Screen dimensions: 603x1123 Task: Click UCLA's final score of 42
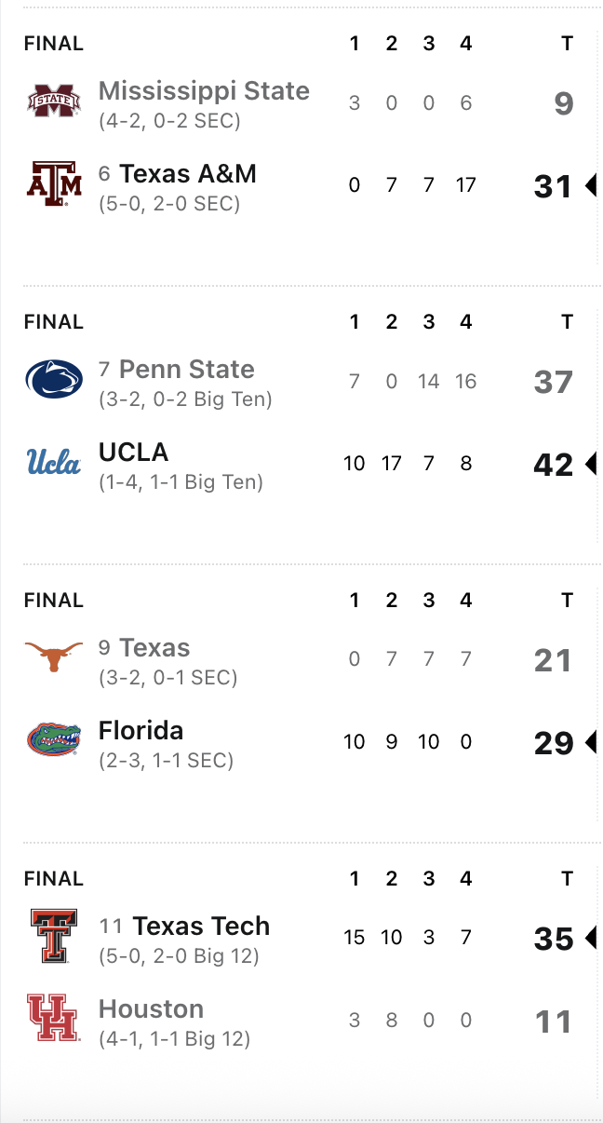coord(553,465)
